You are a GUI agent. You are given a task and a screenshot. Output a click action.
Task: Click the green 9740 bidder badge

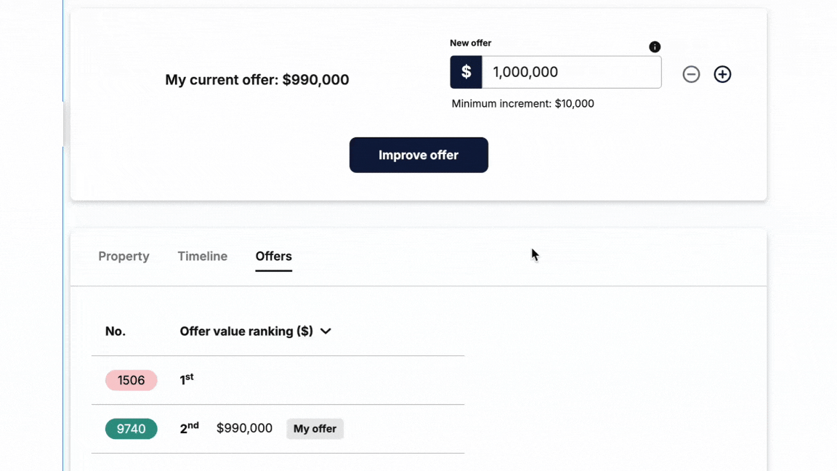132,429
